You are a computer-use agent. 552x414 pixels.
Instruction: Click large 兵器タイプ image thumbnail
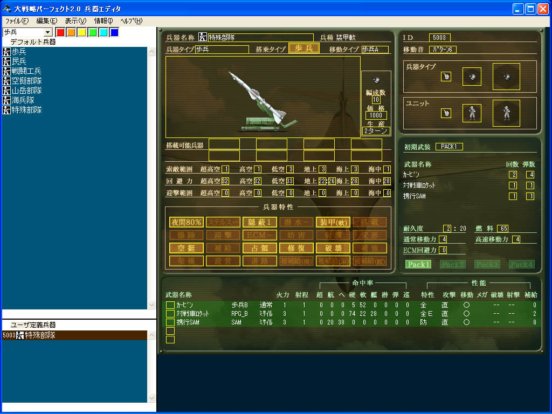click(506, 77)
